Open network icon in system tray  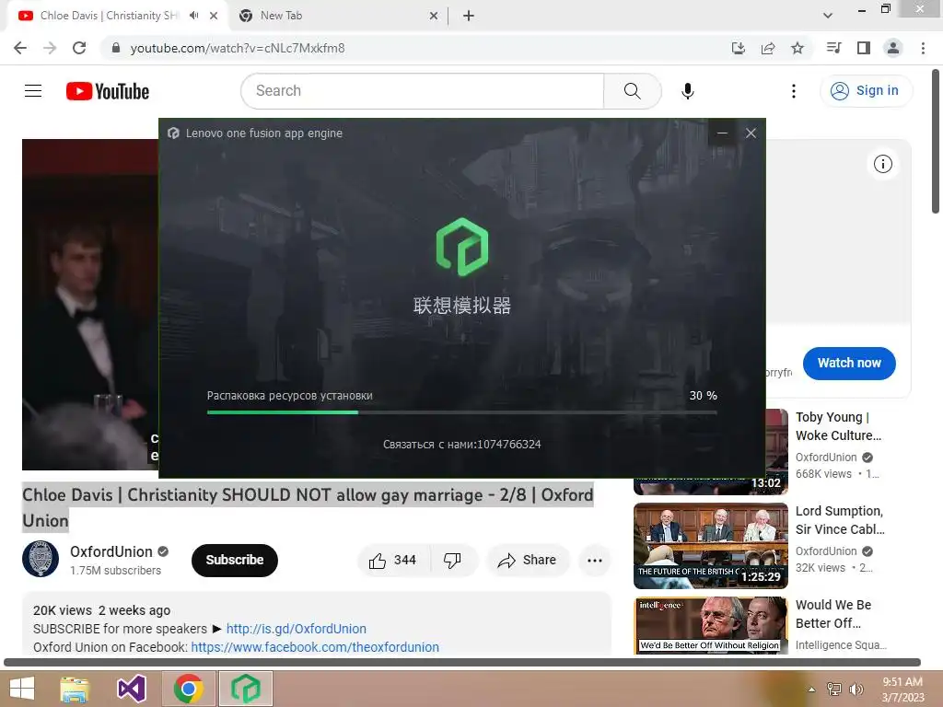pyautogui.click(x=834, y=690)
